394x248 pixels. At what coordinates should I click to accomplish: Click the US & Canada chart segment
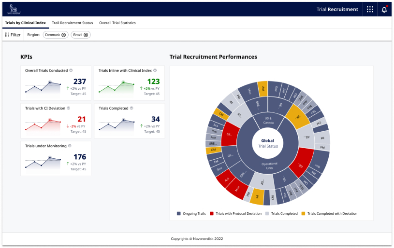268,120
